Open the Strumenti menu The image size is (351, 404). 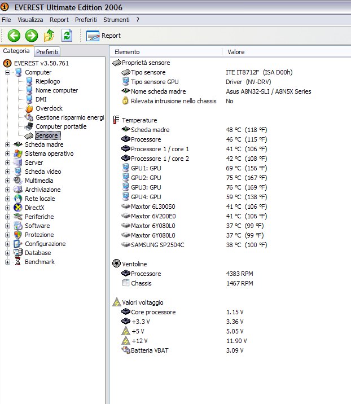pos(116,20)
